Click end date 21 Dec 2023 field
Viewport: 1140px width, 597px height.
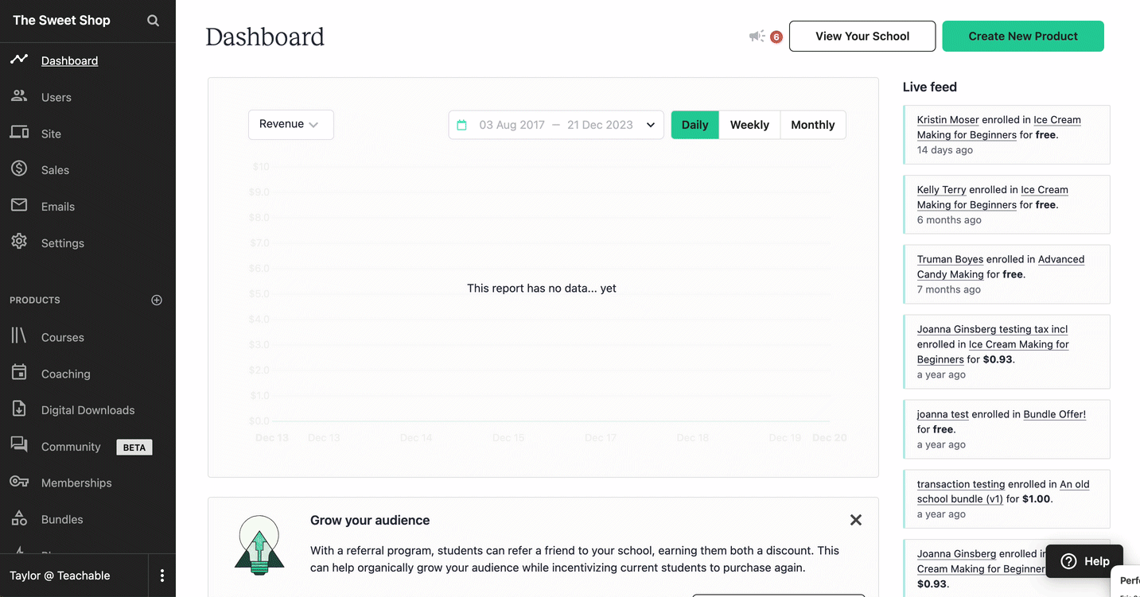600,125
